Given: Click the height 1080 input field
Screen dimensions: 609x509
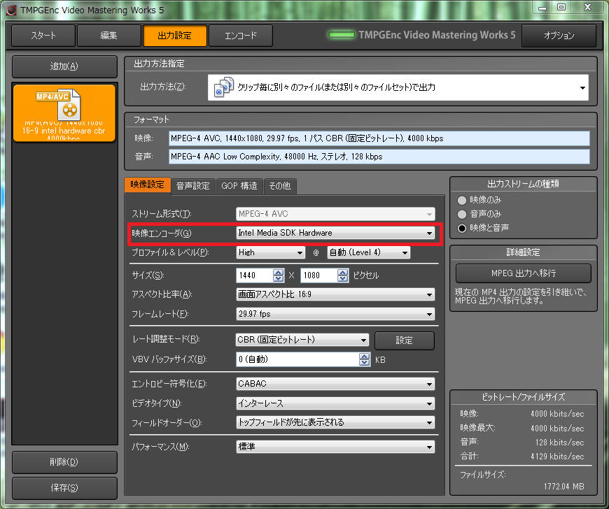Looking at the screenshot, I should point(319,275).
